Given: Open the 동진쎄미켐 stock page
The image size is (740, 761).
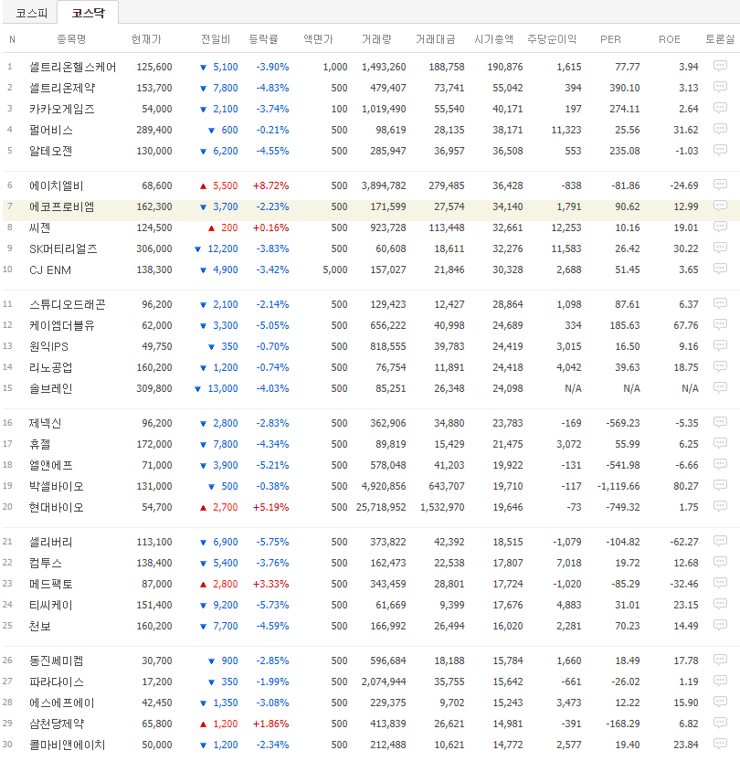Looking at the screenshot, I should click(57, 661).
